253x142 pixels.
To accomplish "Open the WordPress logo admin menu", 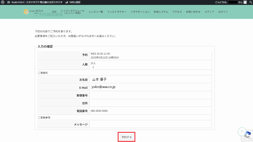I will click(3, 2).
